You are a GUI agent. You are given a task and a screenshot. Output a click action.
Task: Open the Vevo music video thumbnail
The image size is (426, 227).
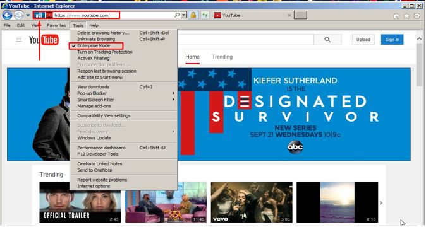coord(252,202)
